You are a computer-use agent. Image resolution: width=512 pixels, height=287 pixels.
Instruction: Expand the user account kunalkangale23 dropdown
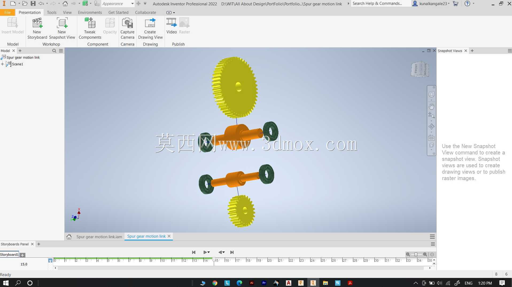[x=449, y=3]
